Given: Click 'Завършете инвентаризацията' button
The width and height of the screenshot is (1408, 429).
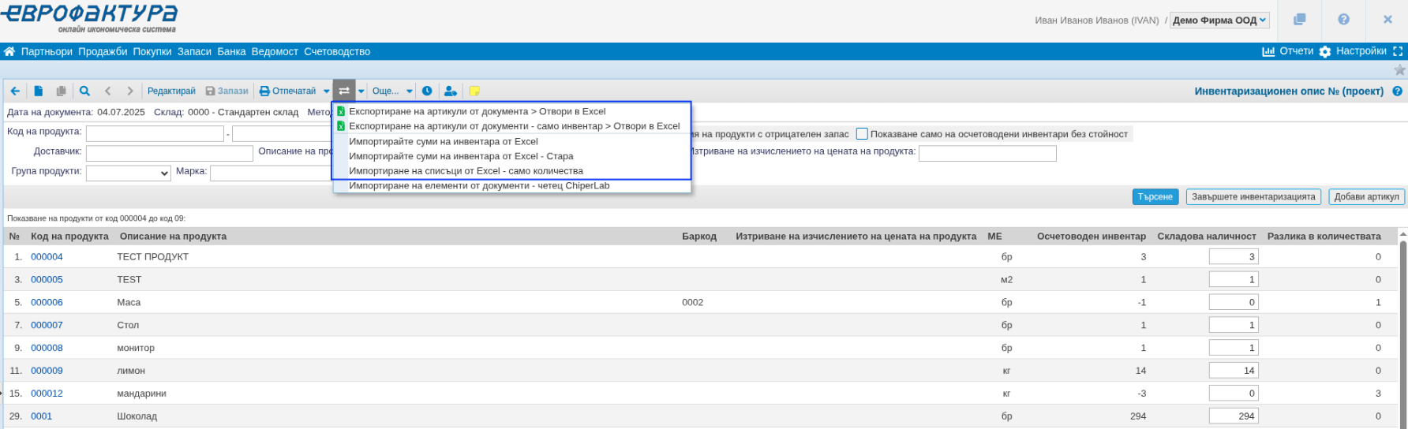Looking at the screenshot, I should (x=1253, y=197).
